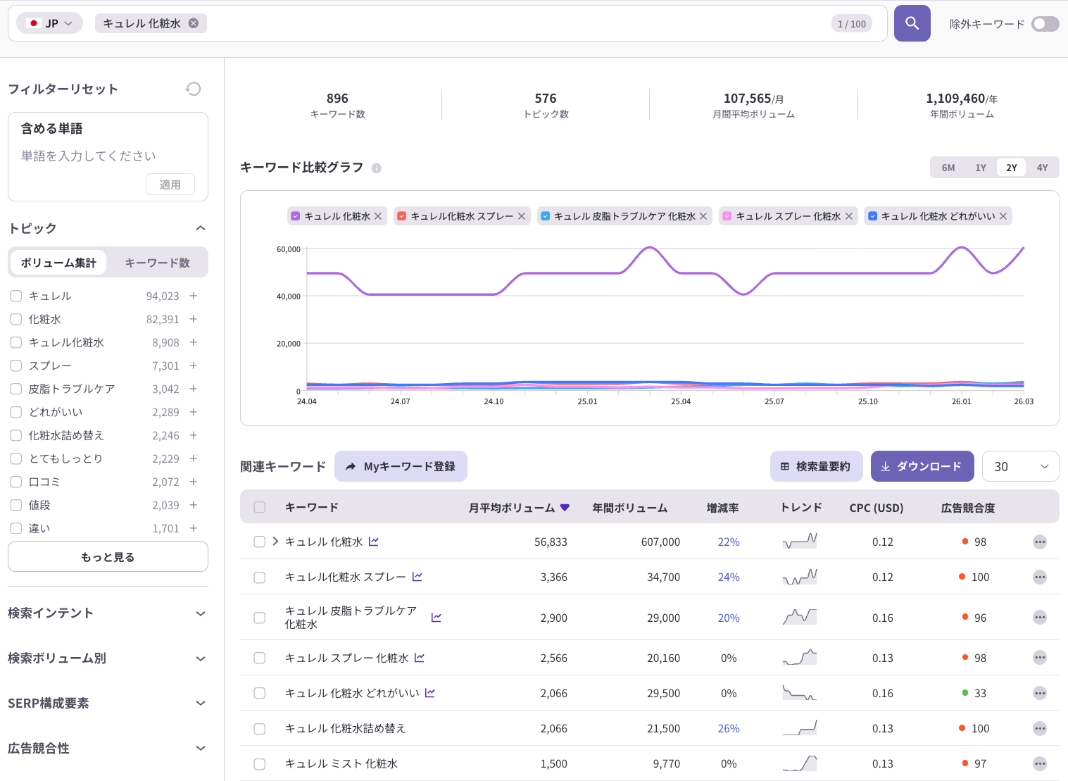
Task: Switch to ボリューム集計 tab
Action: (58, 263)
